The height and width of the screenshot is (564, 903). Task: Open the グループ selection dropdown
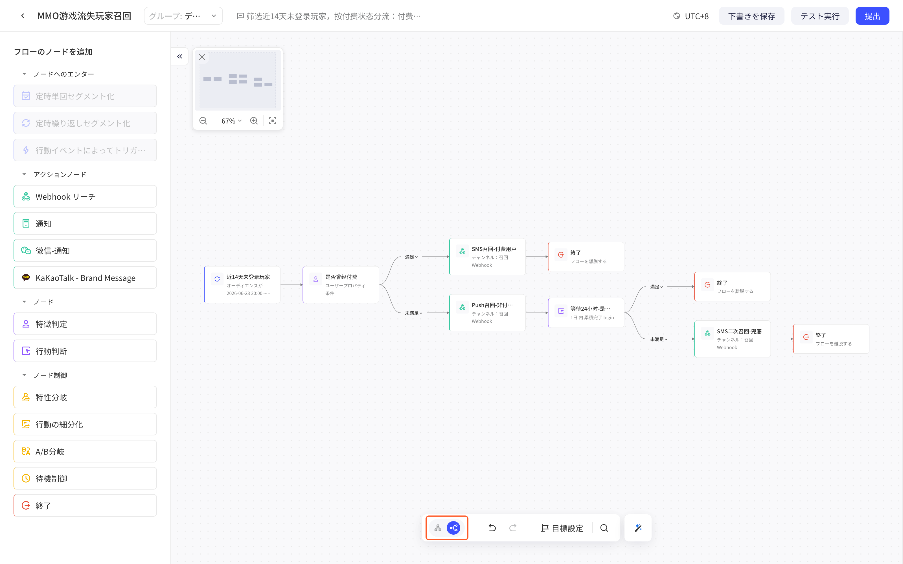(183, 16)
